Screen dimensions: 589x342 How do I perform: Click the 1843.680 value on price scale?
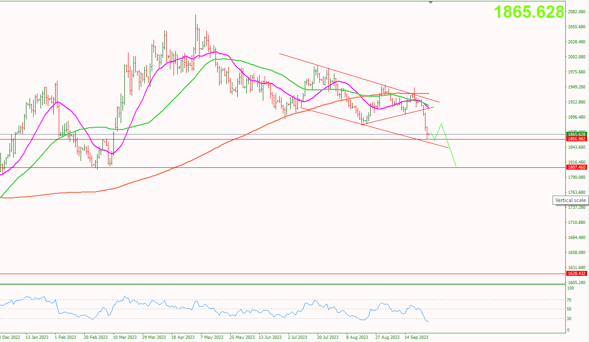coord(577,147)
